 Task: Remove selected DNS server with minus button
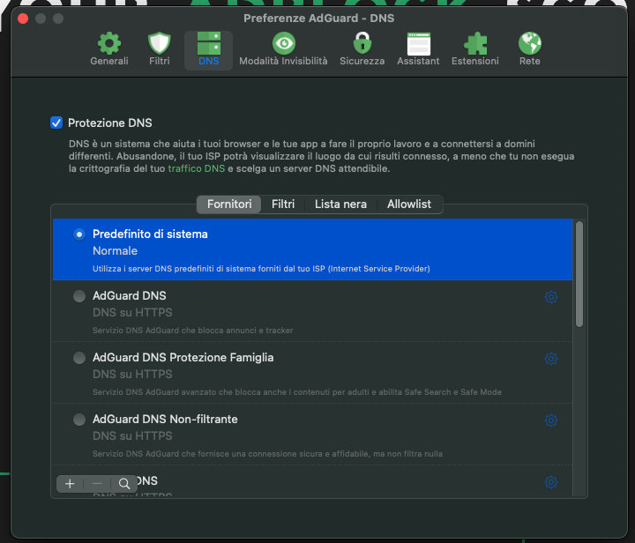tap(97, 484)
